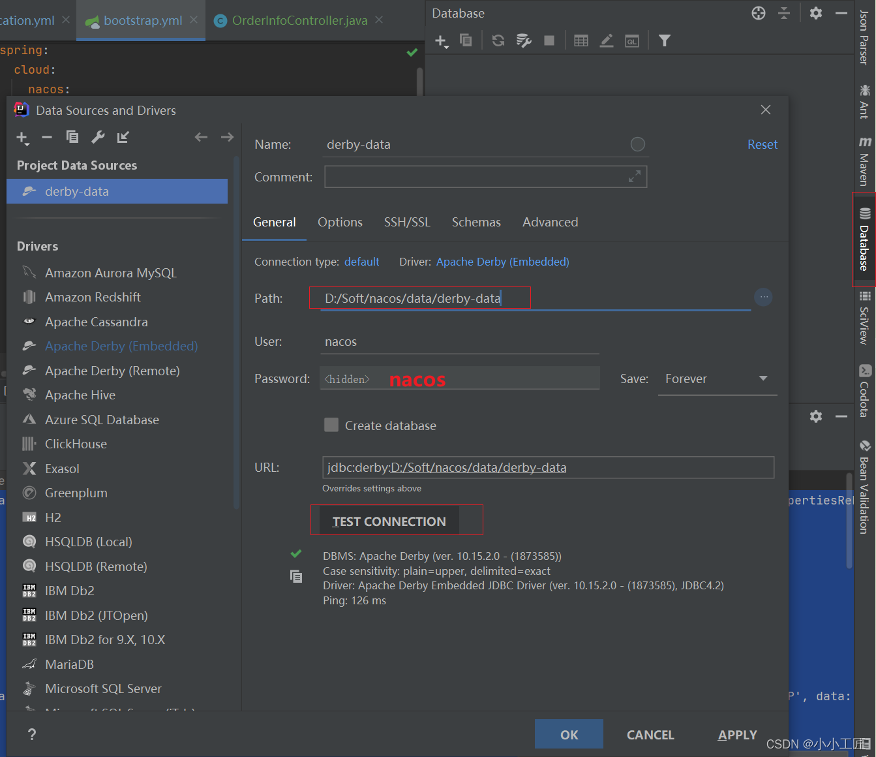Open driver settings wrench icon

tap(98, 137)
